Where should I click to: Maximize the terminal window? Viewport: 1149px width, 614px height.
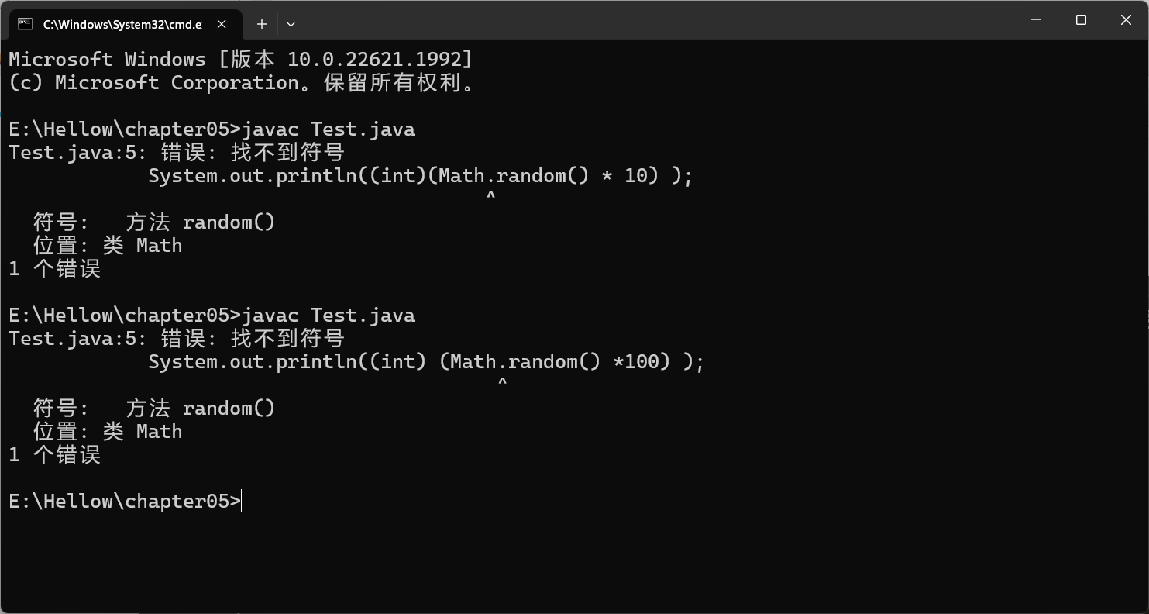1082,20
